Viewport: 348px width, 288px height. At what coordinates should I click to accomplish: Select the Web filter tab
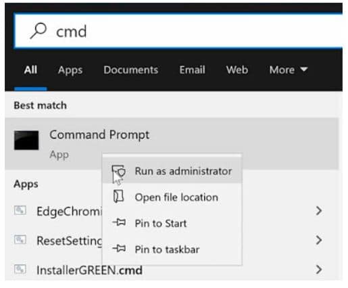coord(237,70)
